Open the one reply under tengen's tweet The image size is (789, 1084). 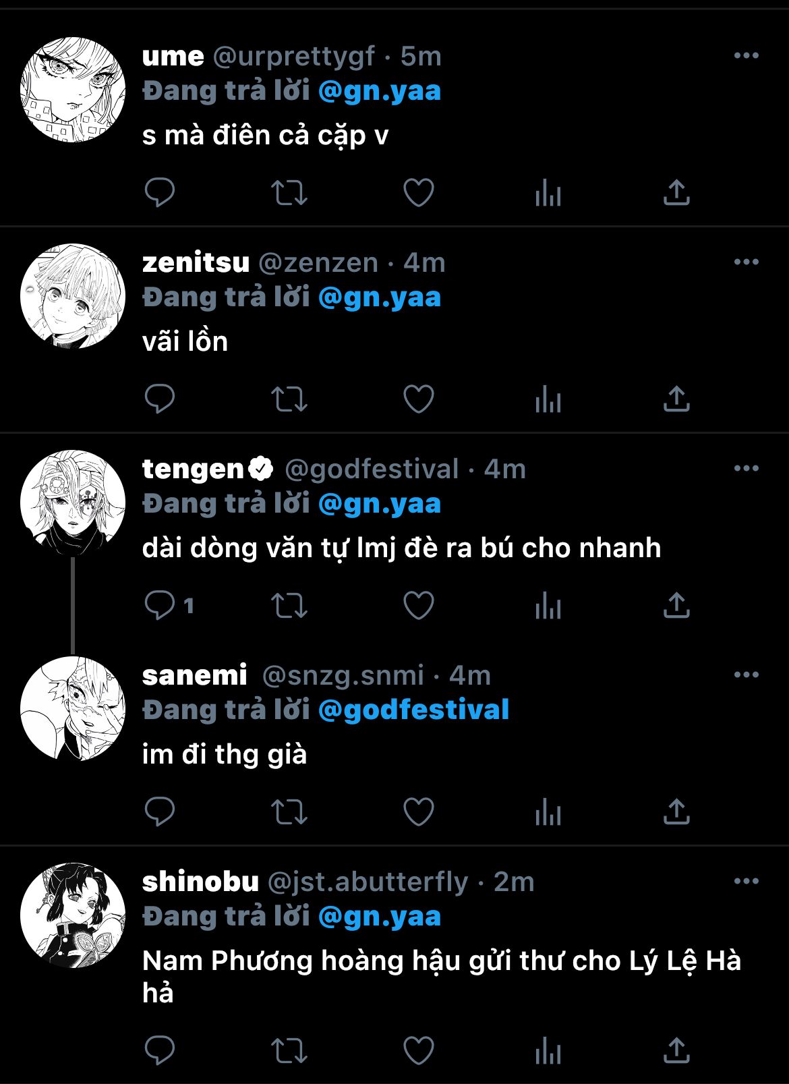[169, 606]
